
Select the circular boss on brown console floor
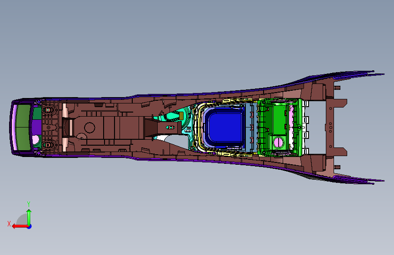[x=90, y=127]
